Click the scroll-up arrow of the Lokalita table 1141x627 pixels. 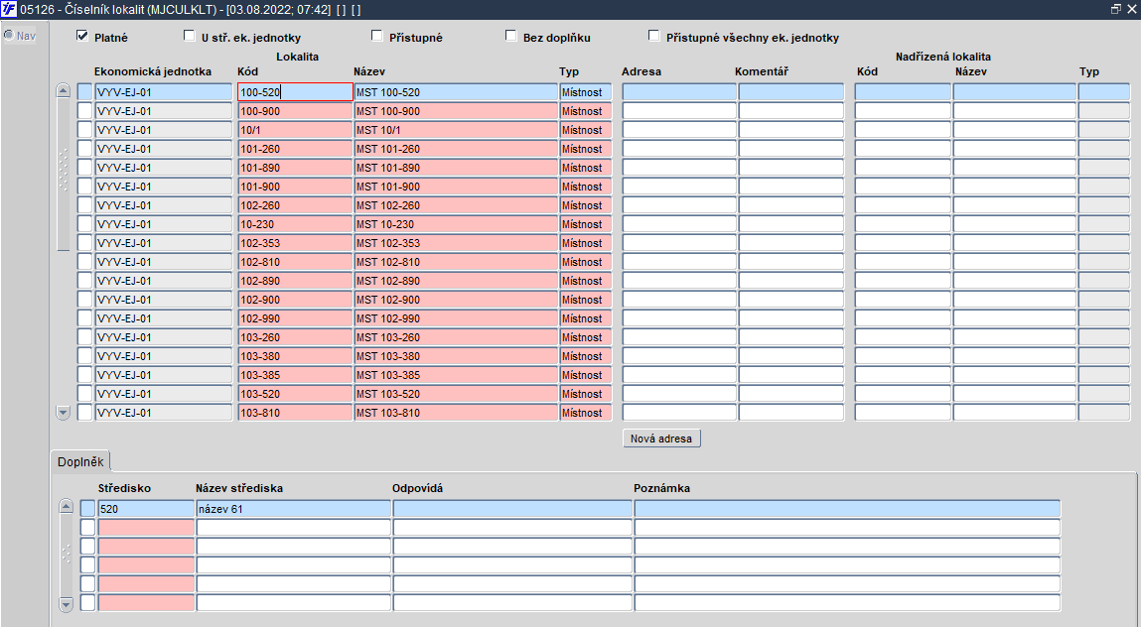[63, 91]
